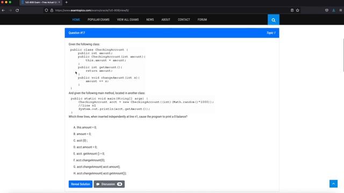Open the NEWS navigation item
This screenshot has width=344, height=193.
click(150, 20)
